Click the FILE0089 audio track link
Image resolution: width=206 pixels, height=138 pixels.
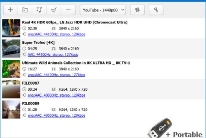(56, 115)
